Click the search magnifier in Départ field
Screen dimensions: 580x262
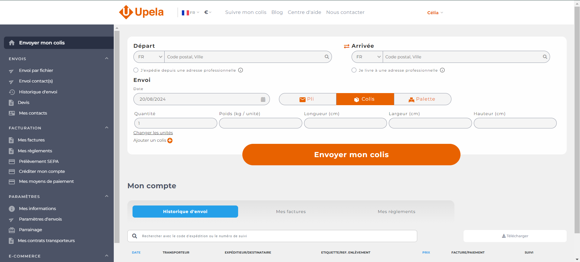327,57
